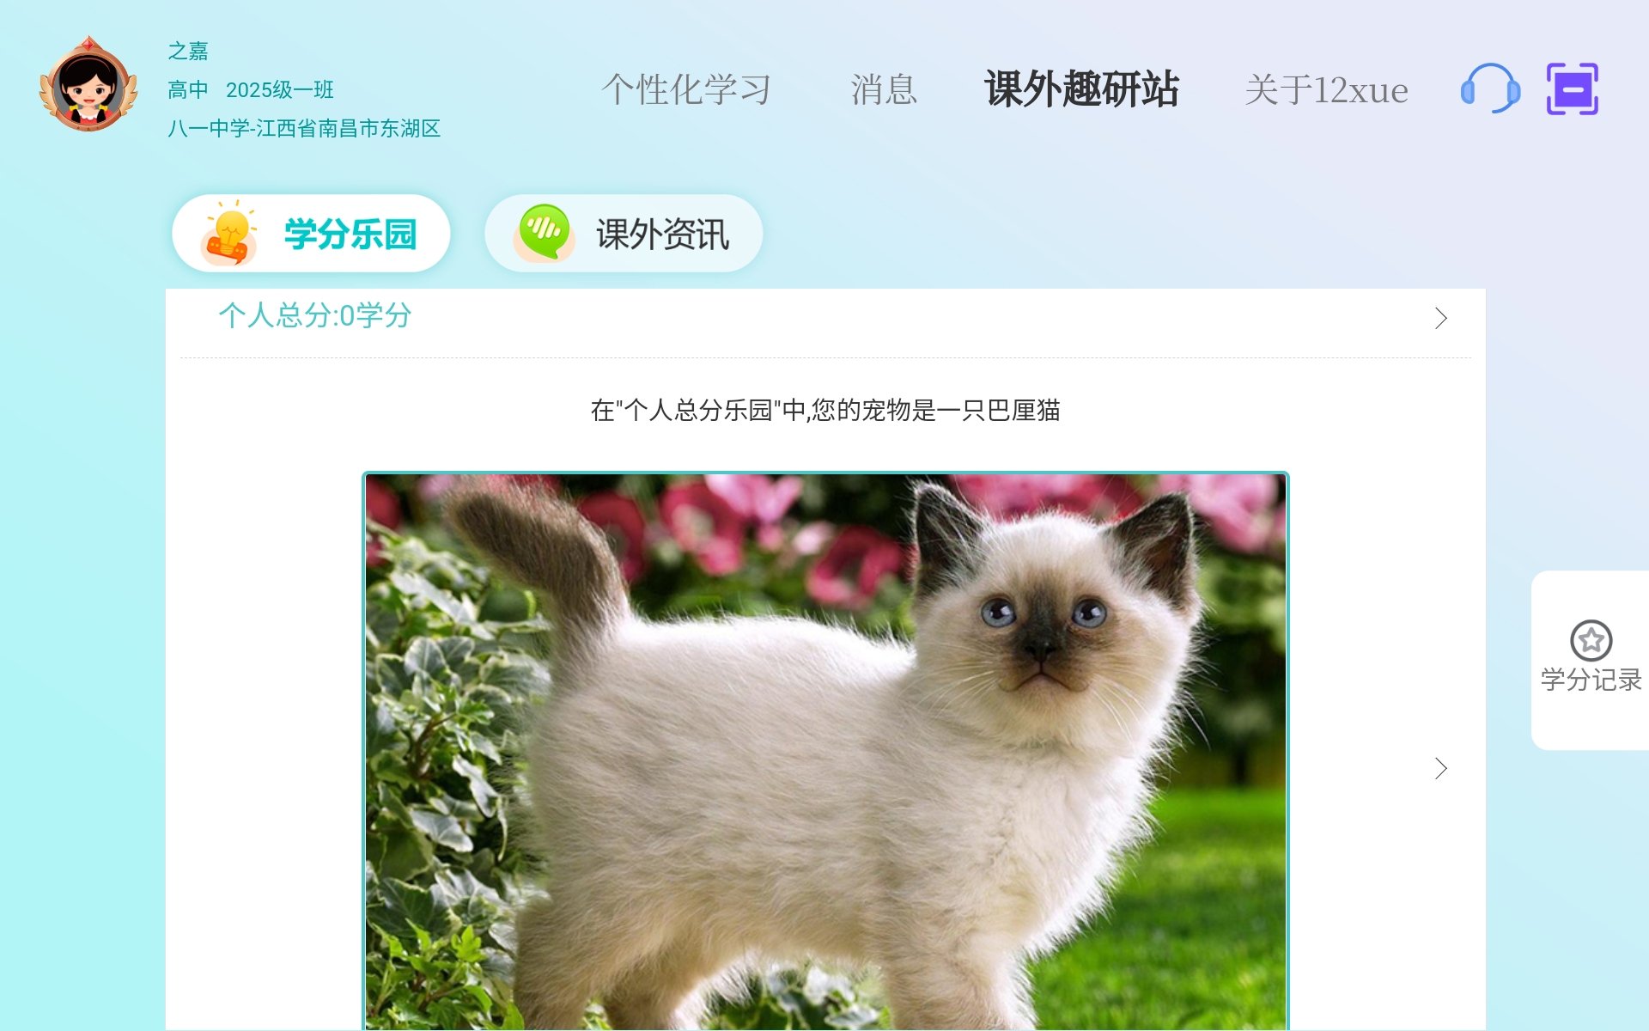The image size is (1649, 1031).
Task: Open the 关于12xue tab
Action: click(x=1326, y=89)
